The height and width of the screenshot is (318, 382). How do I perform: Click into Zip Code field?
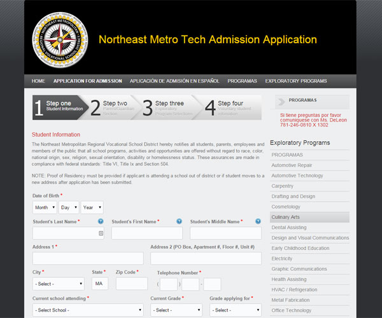coord(132,284)
